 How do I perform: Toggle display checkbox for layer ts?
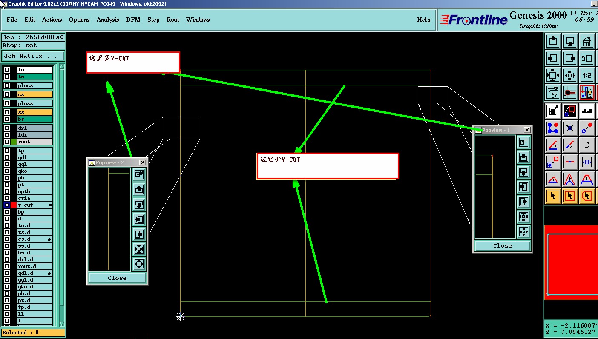[x=7, y=77]
